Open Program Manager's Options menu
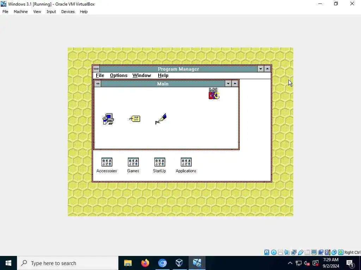This screenshot has width=361, height=270. pos(118,76)
